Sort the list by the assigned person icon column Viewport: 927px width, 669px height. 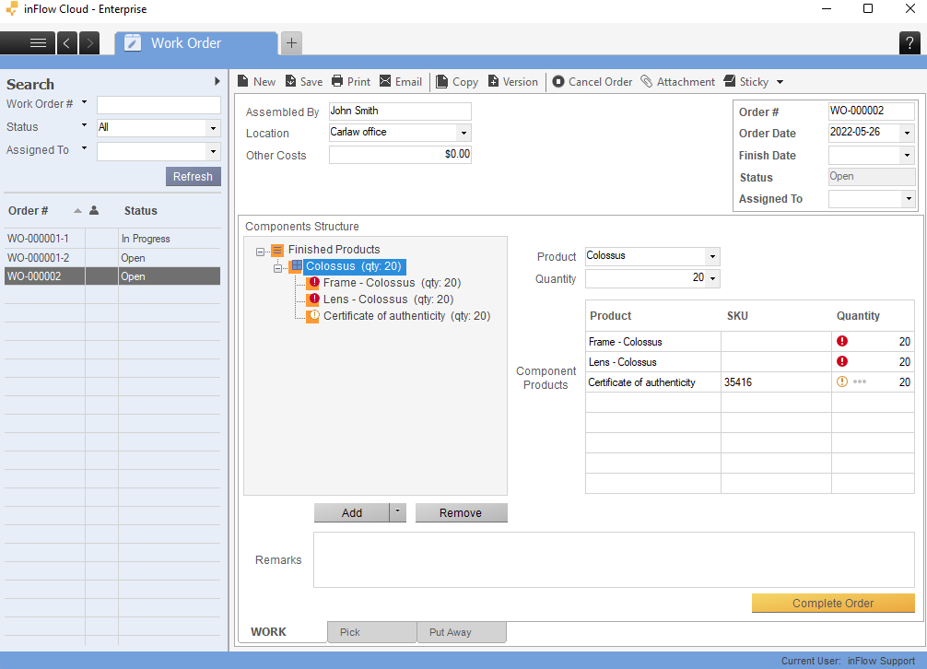click(94, 210)
